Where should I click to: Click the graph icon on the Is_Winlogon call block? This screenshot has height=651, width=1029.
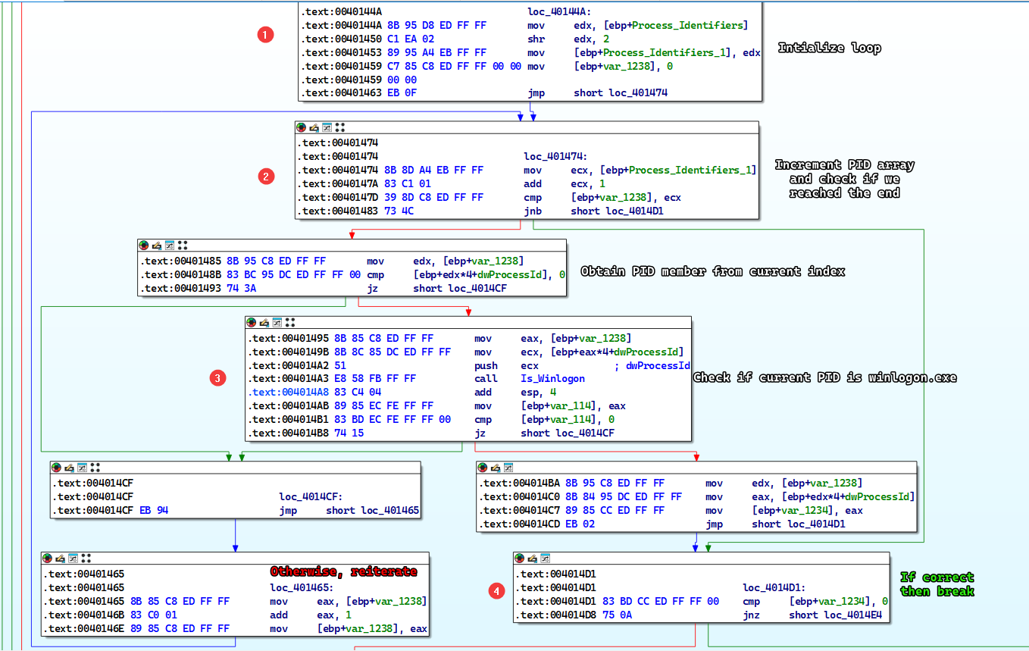[x=277, y=323]
